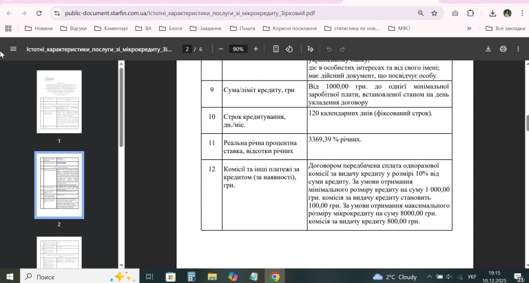Open the ВА bookmarks folder
The image size is (529, 283).
(x=143, y=28)
